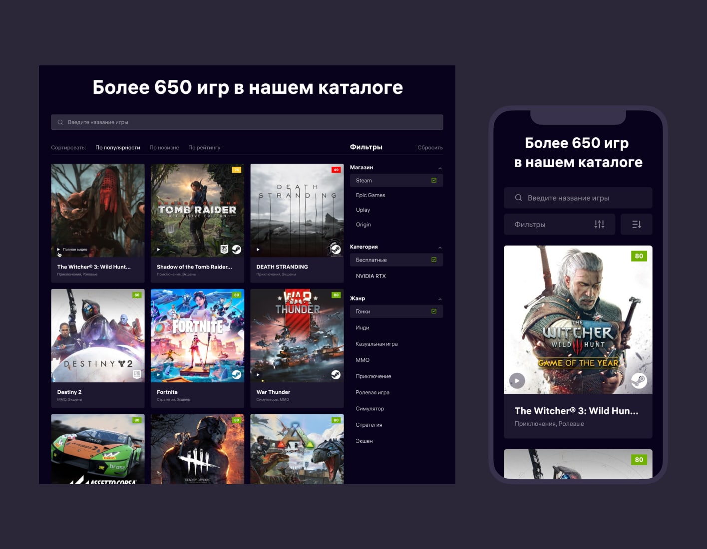Click magnifier icon in mobile search field
Screen dimensions: 707x549
tap(519, 198)
